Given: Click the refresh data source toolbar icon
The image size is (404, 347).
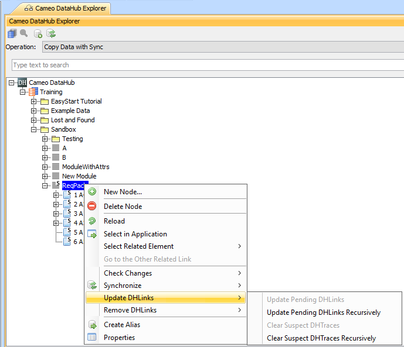Looking at the screenshot, I should tap(51, 34).
